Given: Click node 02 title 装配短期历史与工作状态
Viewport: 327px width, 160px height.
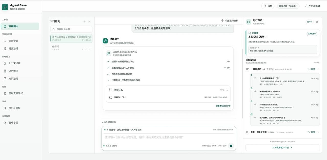Looking at the screenshot, I should coord(270,91).
